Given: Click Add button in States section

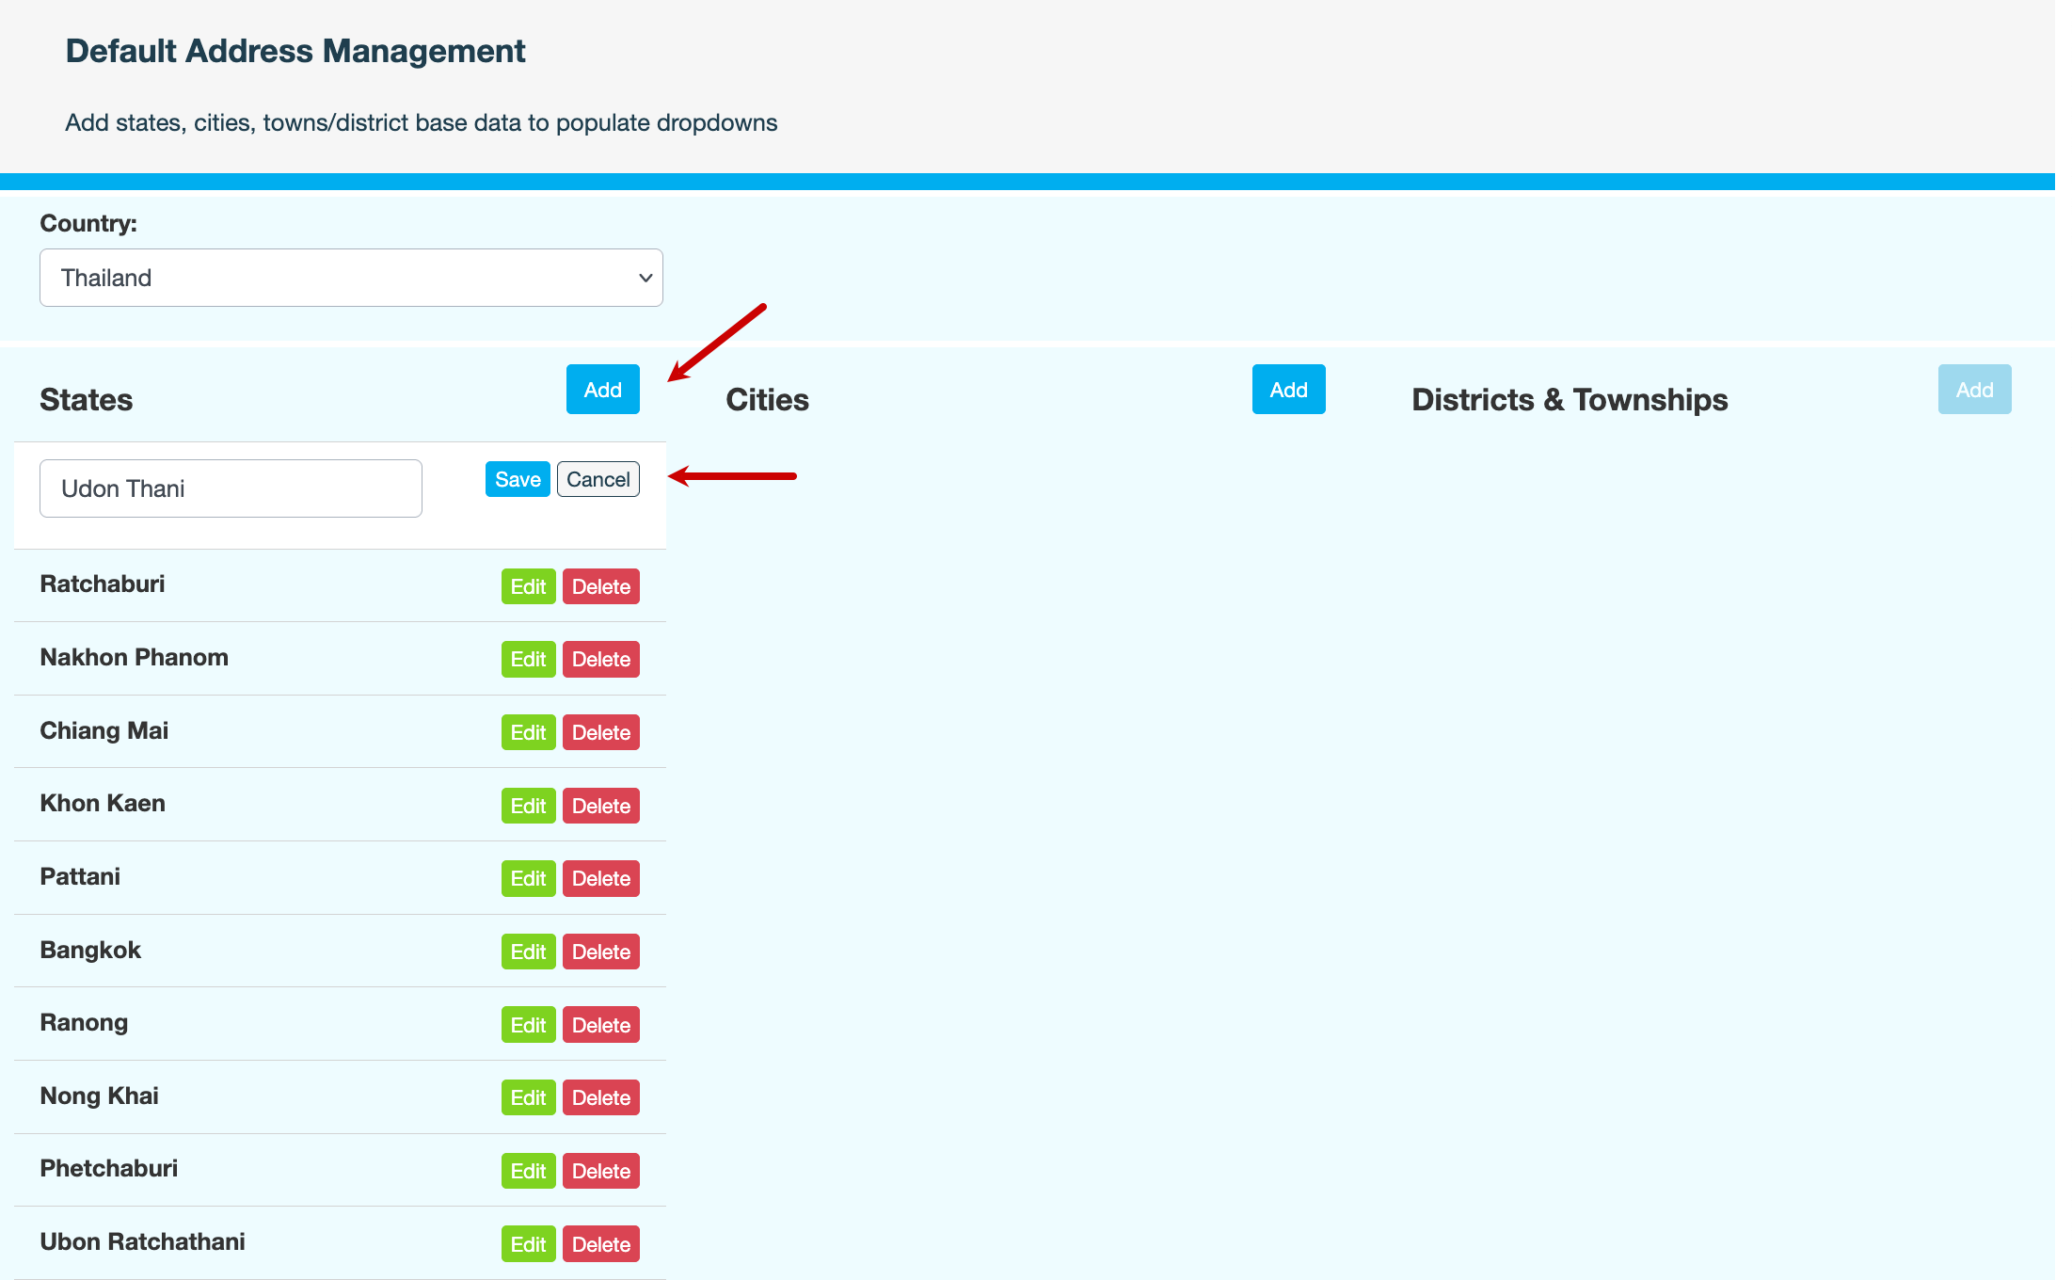Looking at the screenshot, I should tap(602, 390).
